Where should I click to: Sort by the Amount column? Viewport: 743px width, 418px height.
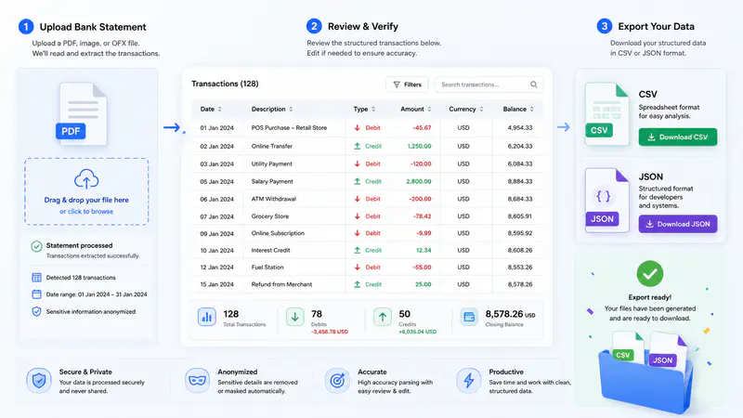coord(415,109)
